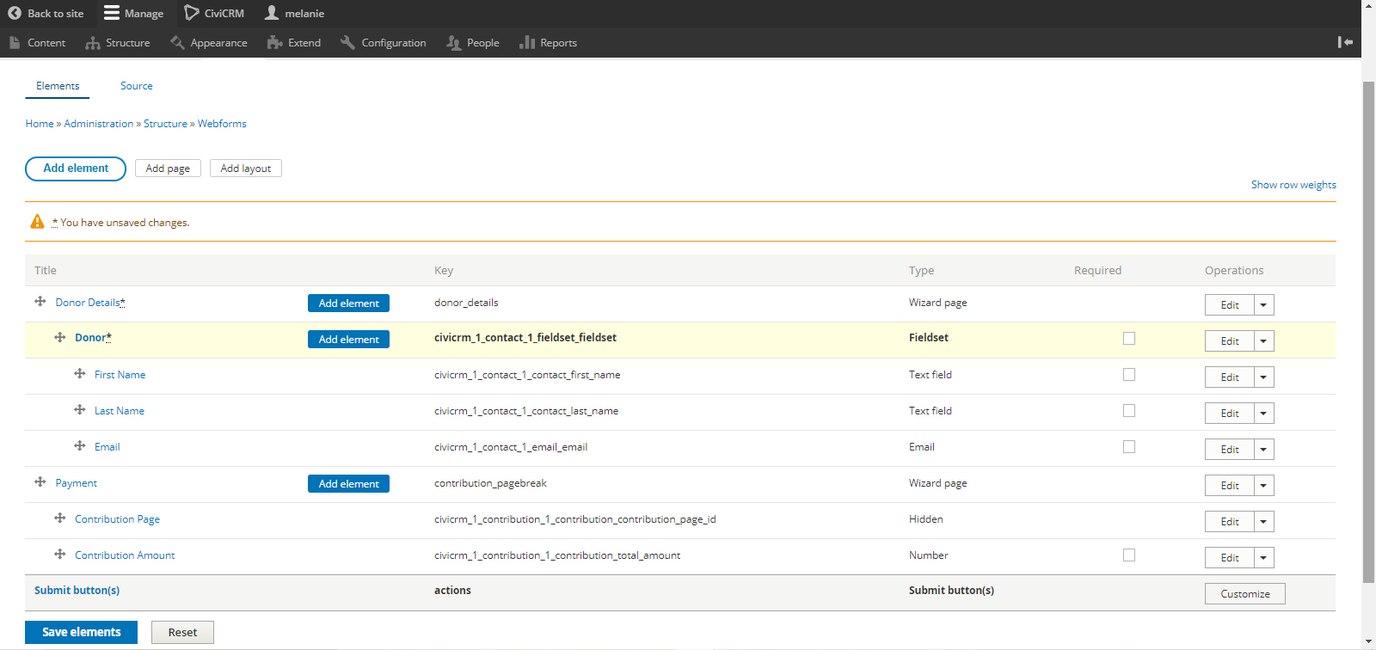Click the Structure hierarchy icon
This screenshot has height=650, width=1376.
coord(93,43)
